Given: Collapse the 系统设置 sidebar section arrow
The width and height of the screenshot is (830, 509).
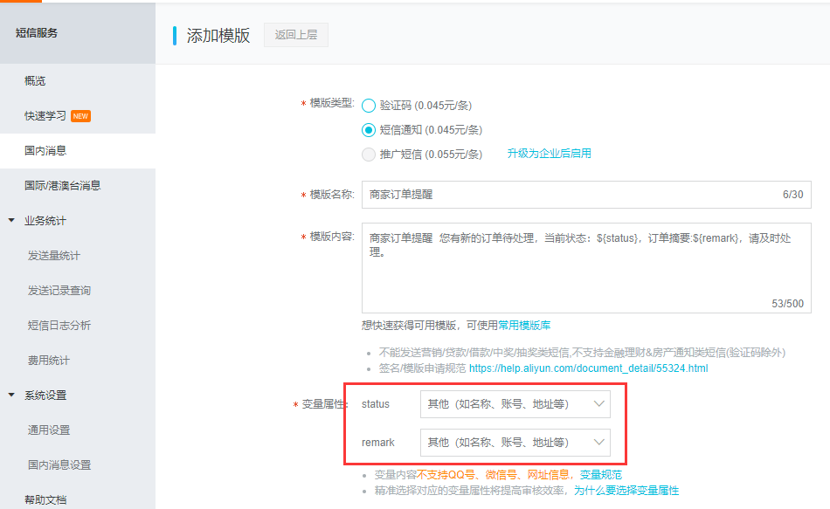Looking at the screenshot, I should (x=11, y=396).
